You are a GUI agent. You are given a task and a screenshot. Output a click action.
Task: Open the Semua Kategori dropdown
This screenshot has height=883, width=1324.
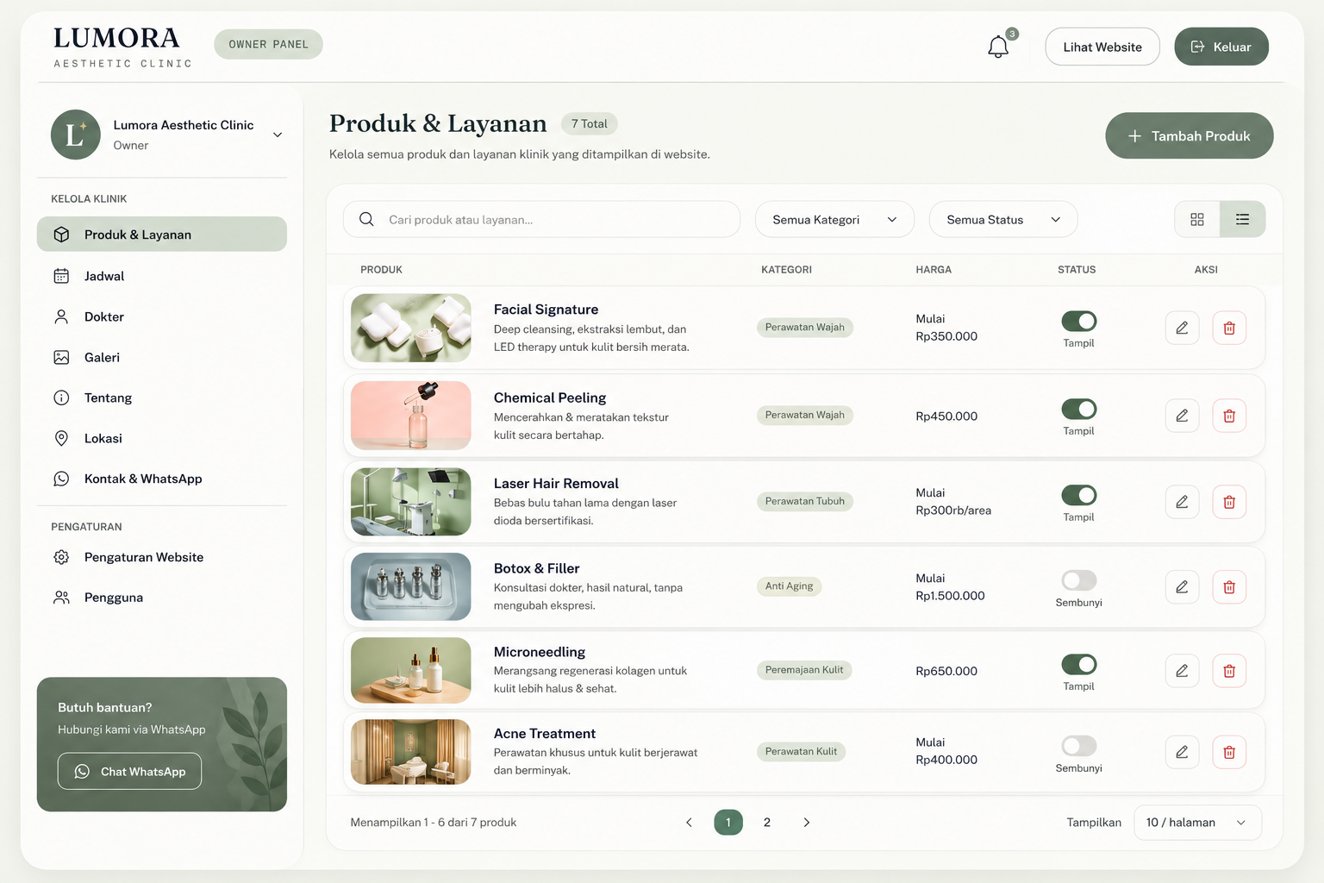click(834, 219)
